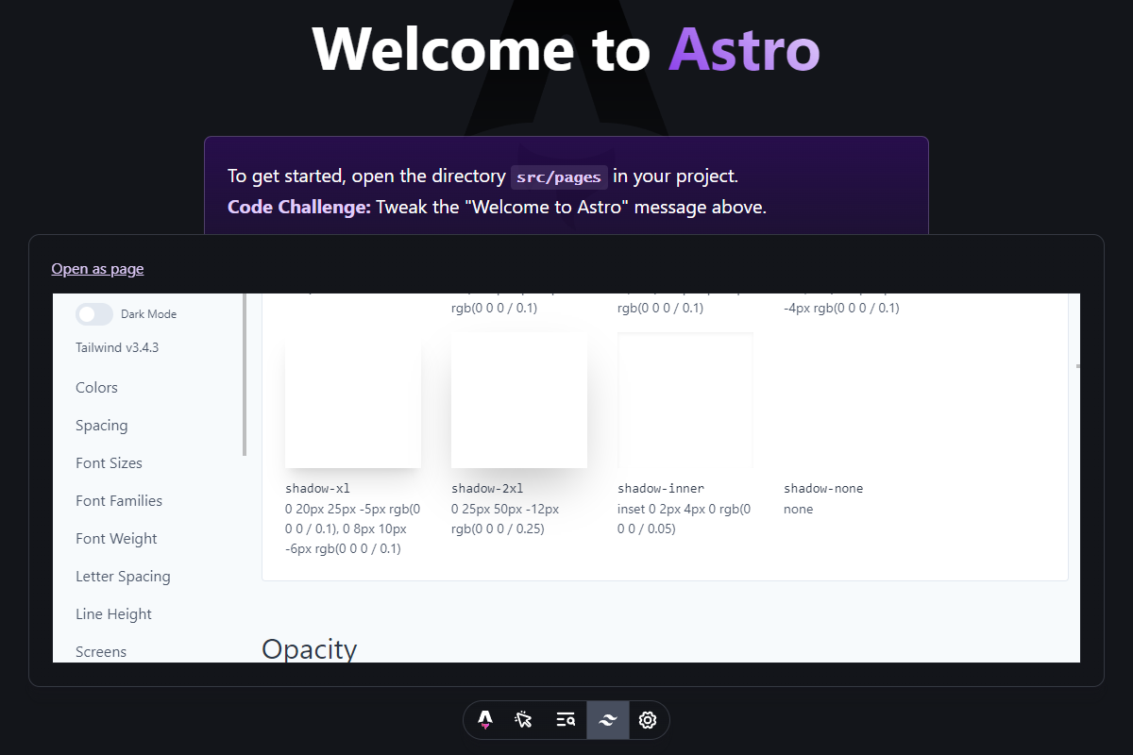Select Font Sizes in sidebar
Viewport: 1133px width, 755px height.
point(109,463)
